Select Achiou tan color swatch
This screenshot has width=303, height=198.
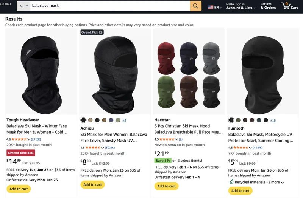click(x=90, y=120)
